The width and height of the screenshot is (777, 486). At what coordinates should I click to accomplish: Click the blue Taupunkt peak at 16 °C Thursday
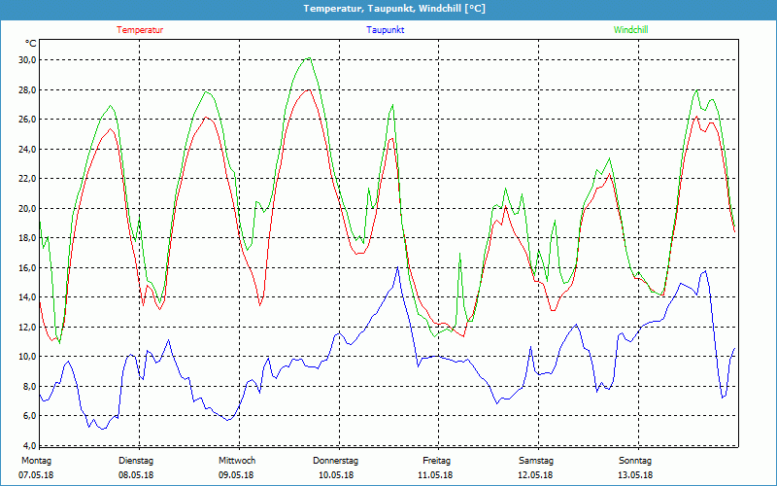point(397,268)
